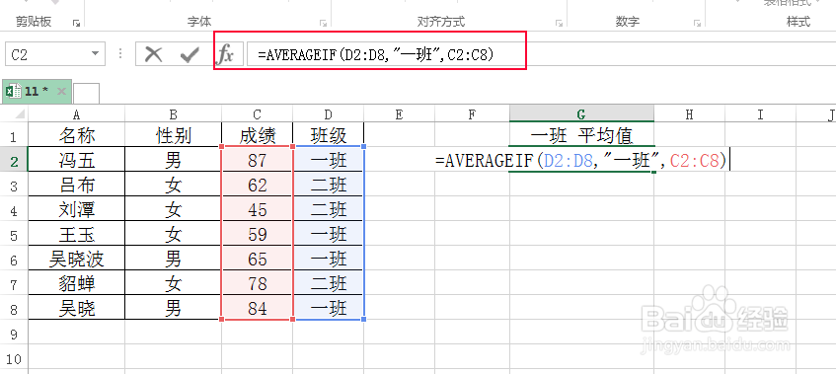
Task: Open alignment group dialog launcher
Action: [x=559, y=23]
